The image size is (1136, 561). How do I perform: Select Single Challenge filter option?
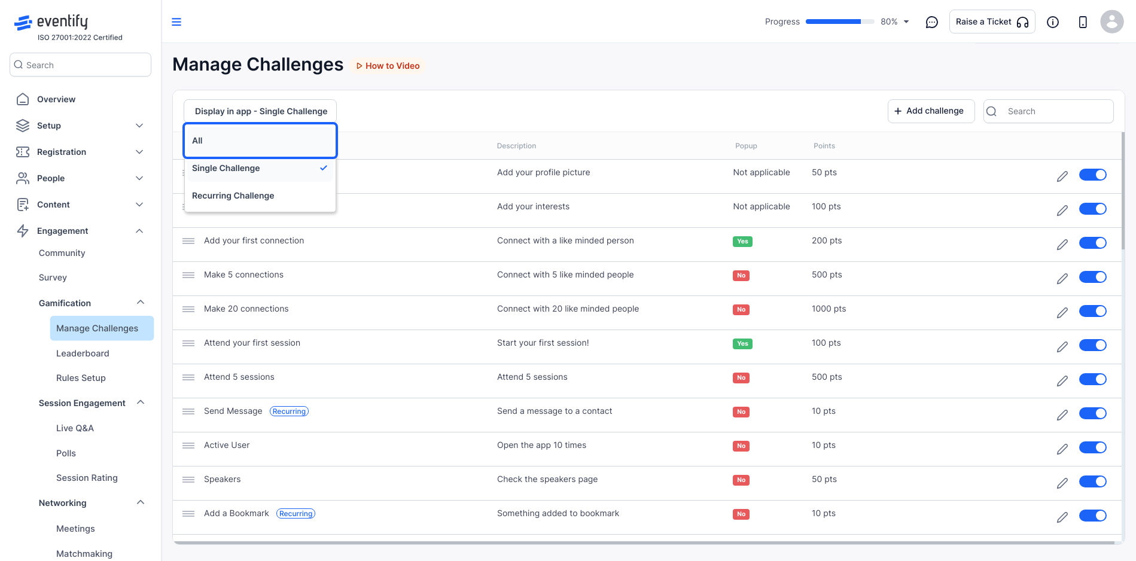tap(260, 168)
